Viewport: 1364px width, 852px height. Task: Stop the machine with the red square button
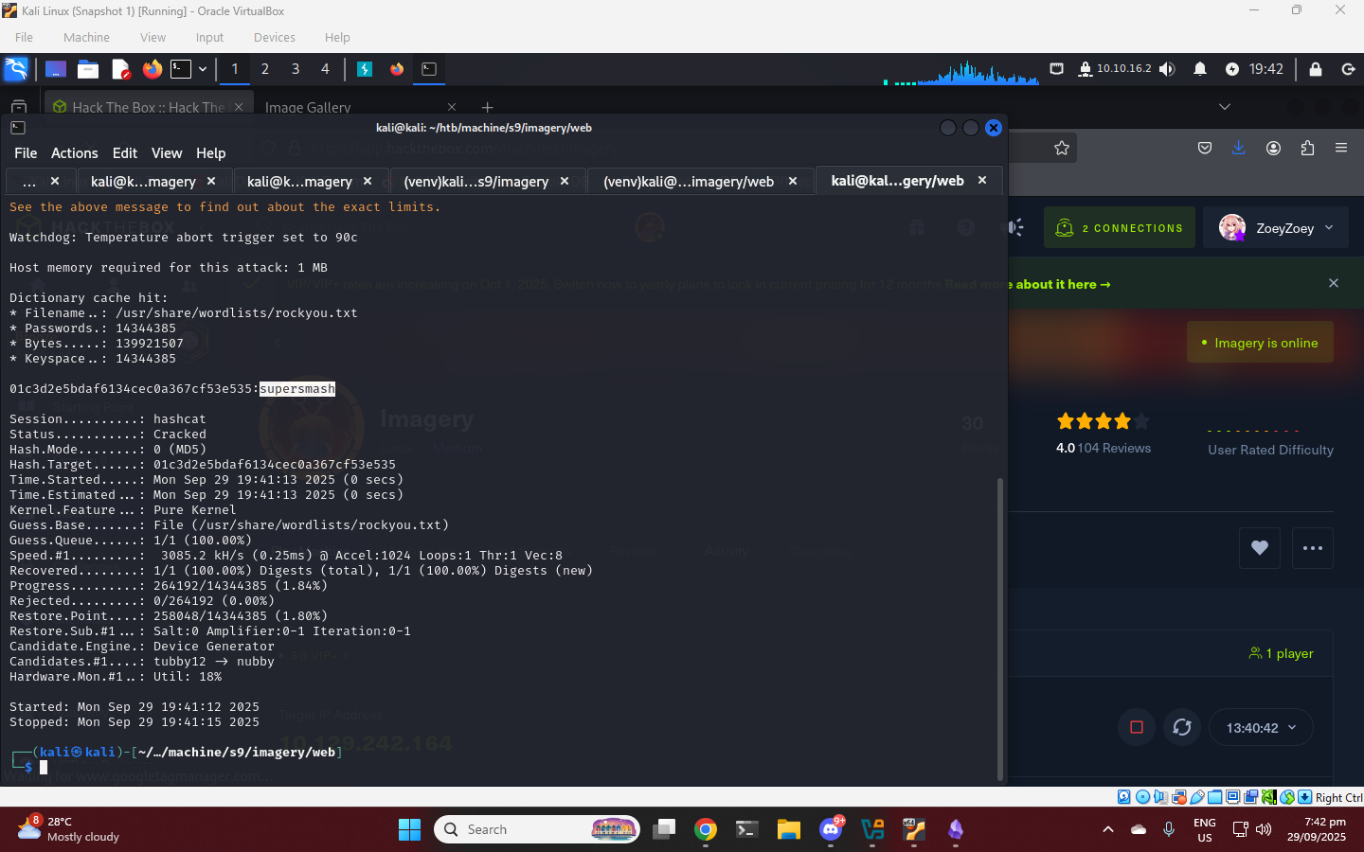(x=1137, y=727)
